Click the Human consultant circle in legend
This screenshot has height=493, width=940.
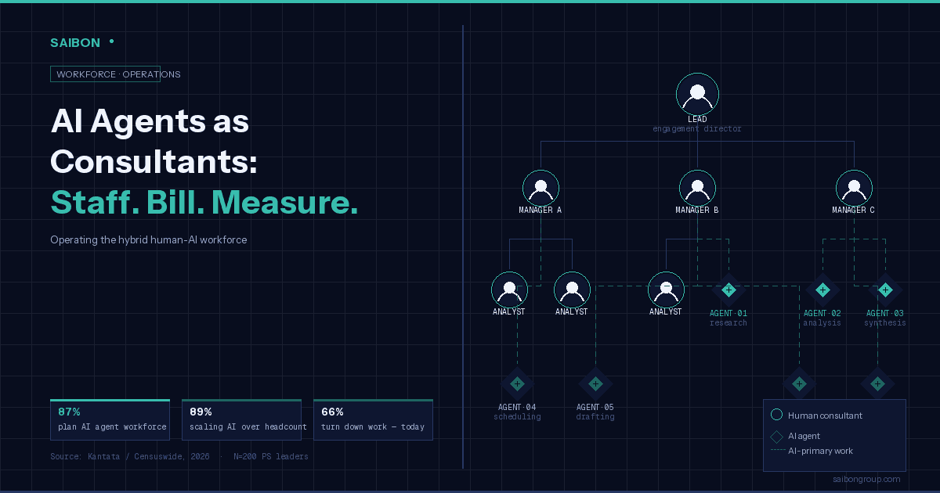tap(777, 415)
